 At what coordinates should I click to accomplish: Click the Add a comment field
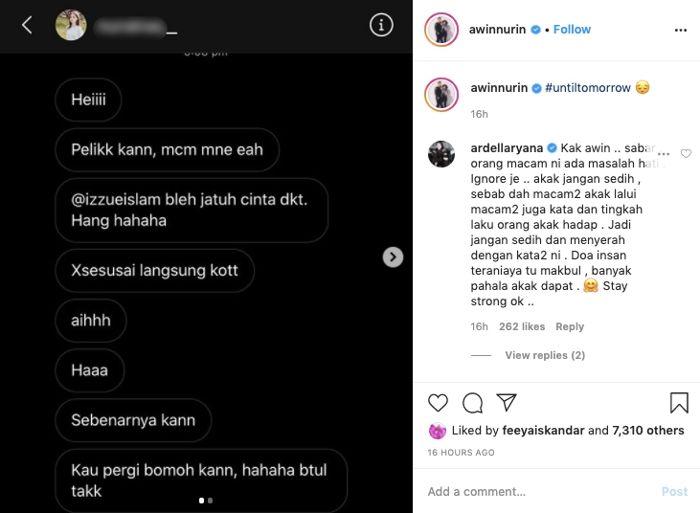pos(540,491)
